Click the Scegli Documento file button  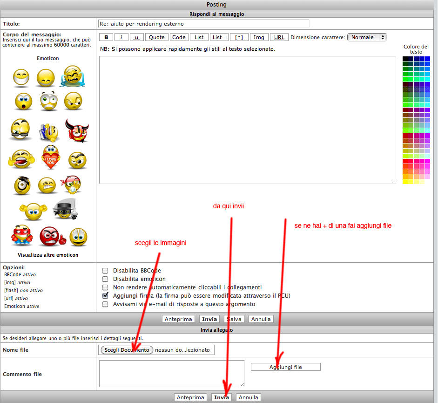tap(127, 350)
